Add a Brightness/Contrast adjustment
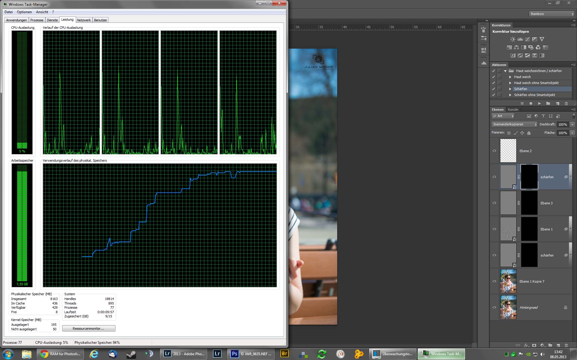577x360 pixels. 513,39
